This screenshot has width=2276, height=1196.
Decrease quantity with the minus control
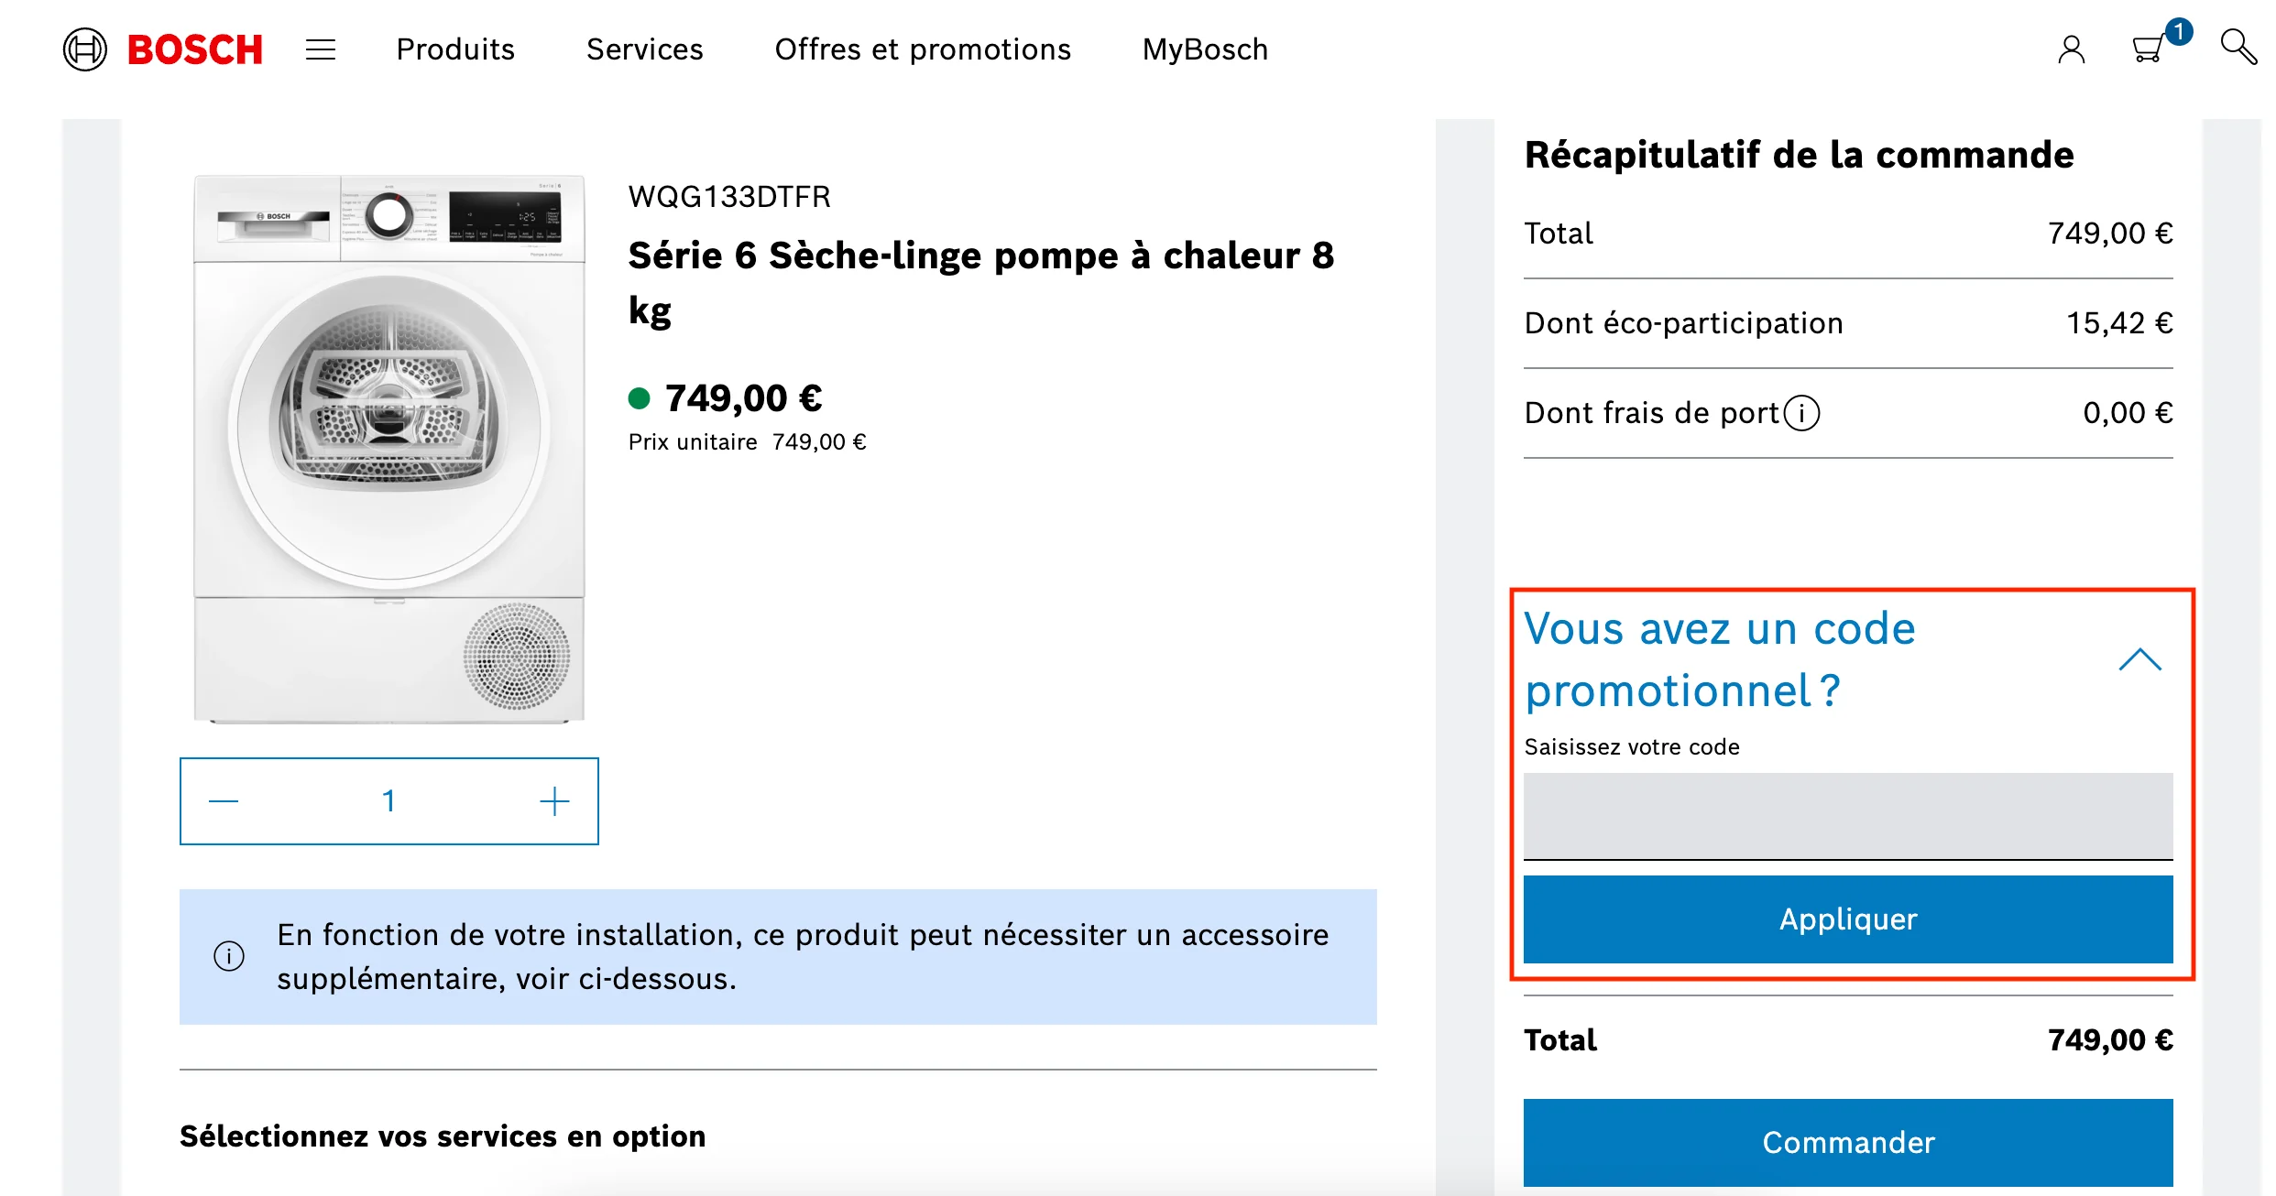223,800
